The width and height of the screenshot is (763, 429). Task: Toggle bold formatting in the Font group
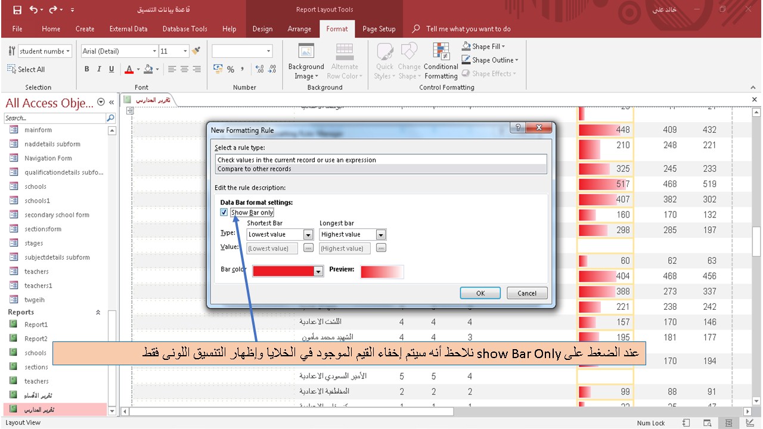pos(86,69)
